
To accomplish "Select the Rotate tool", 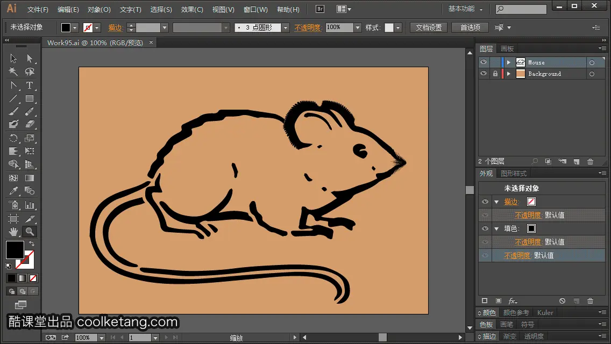I will pyautogui.click(x=13, y=138).
